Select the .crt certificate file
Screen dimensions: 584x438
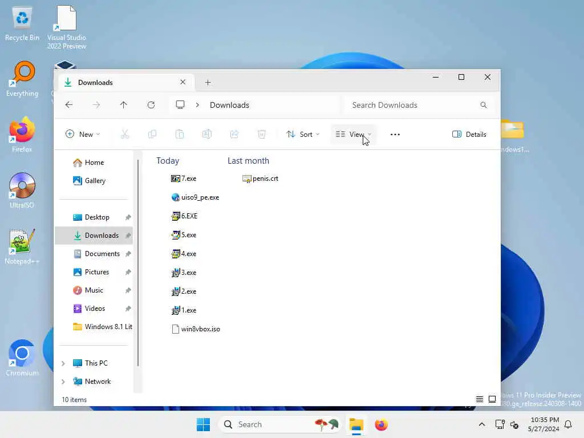(x=260, y=179)
